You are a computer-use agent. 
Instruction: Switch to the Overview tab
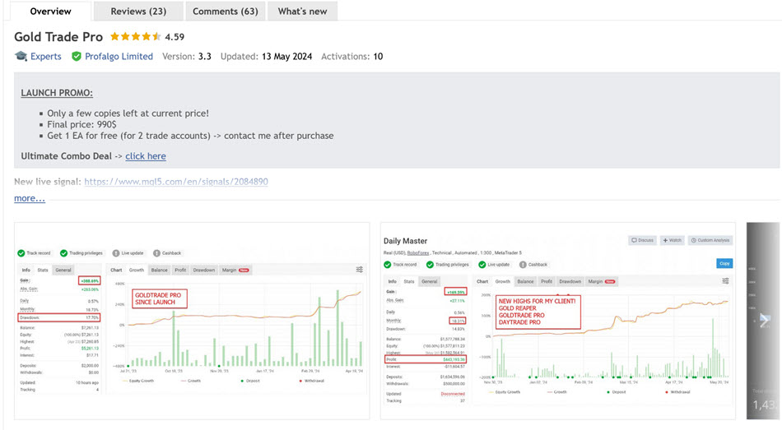point(50,11)
